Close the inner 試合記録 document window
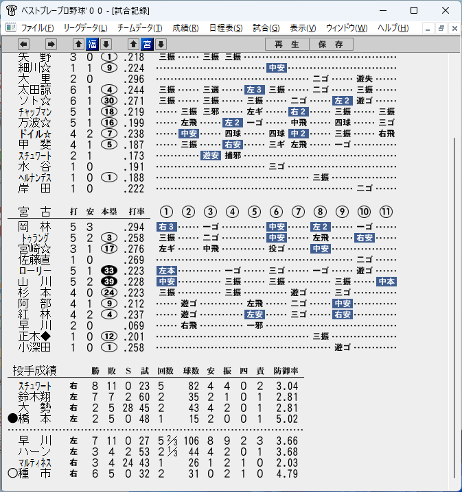Screen dimensions: 462x492 coord(454,29)
